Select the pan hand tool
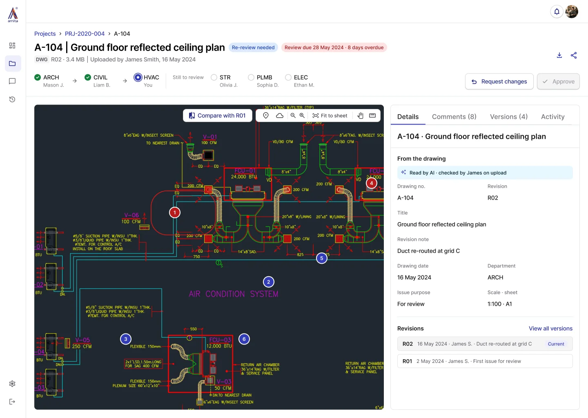Image resolution: width=588 pixels, height=418 pixels. (360, 116)
